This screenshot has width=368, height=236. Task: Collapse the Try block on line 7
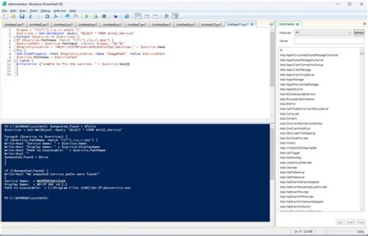click(14, 50)
